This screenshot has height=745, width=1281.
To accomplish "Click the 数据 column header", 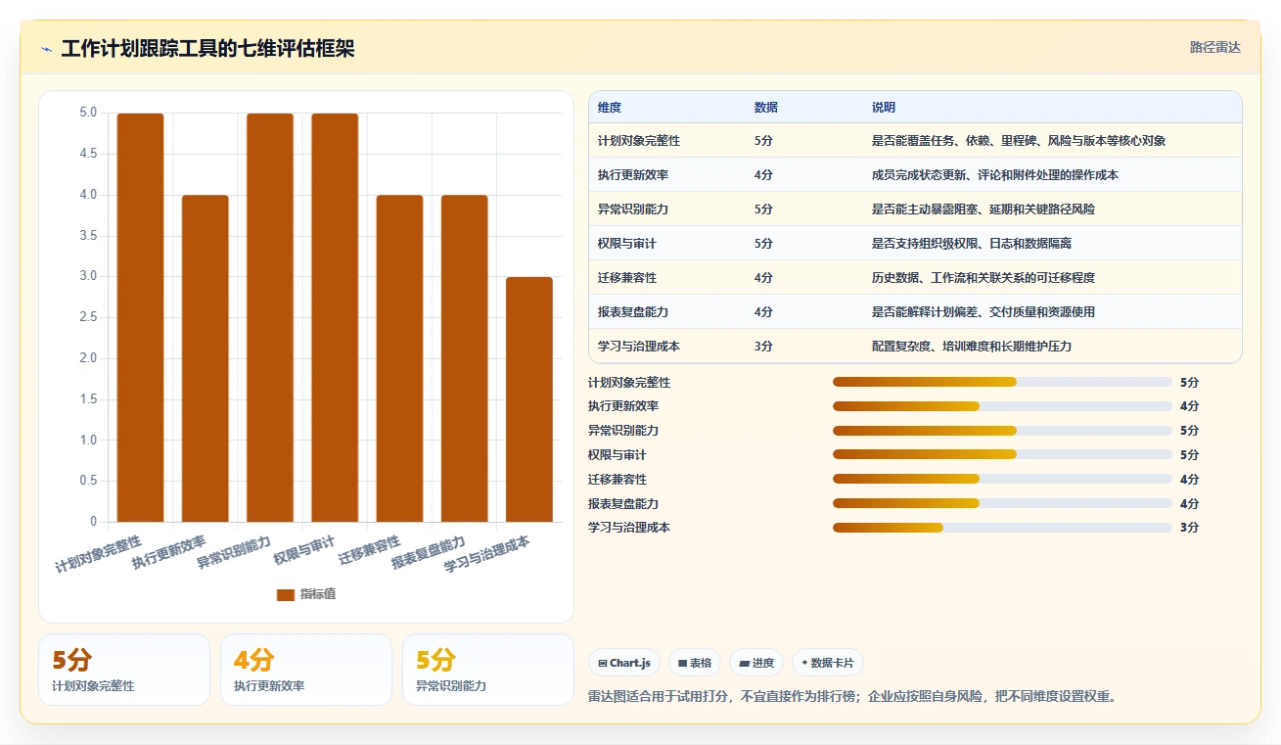I will [x=766, y=108].
